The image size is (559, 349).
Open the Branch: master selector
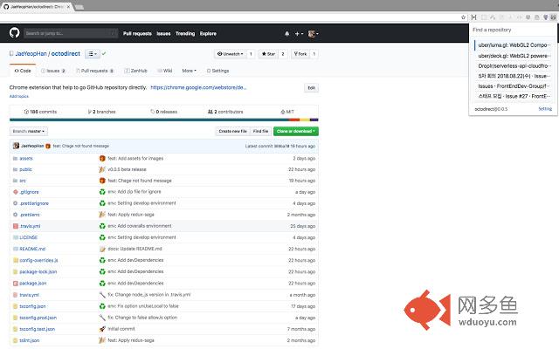(x=29, y=131)
